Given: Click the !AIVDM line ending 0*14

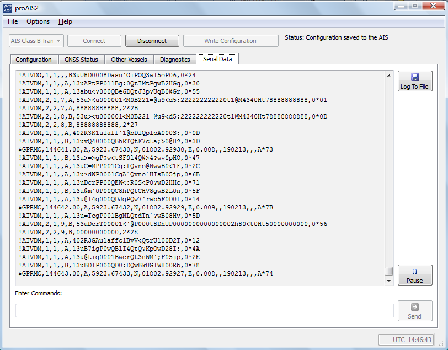Looking at the screenshot, I should point(109,200).
